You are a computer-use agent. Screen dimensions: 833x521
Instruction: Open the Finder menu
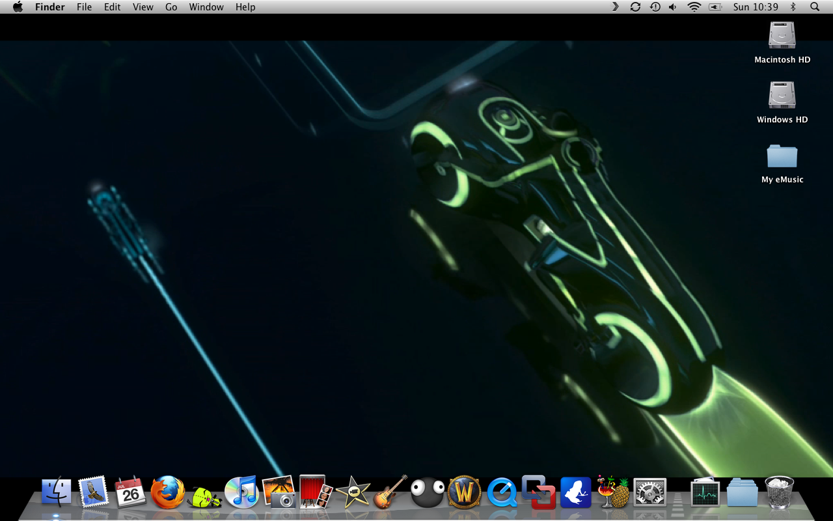50,7
